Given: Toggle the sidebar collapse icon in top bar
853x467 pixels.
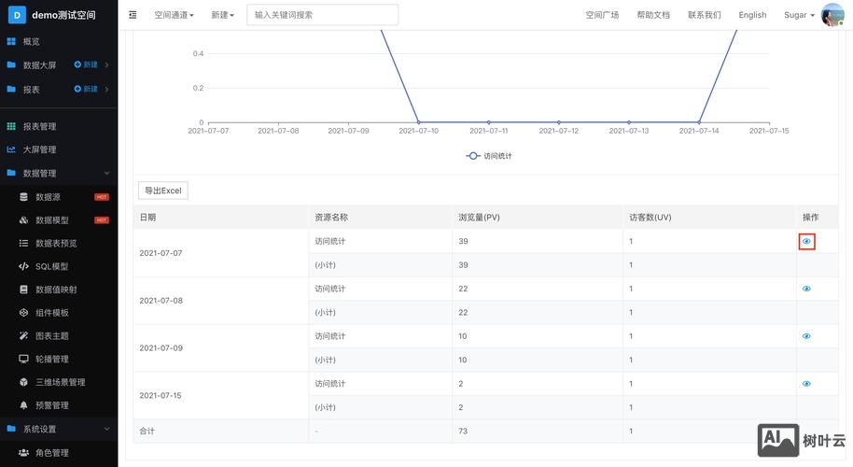Looking at the screenshot, I should pos(133,15).
